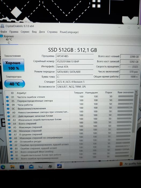Click status dot for attribute A0
This screenshot has width=141, height=188.
8,113
